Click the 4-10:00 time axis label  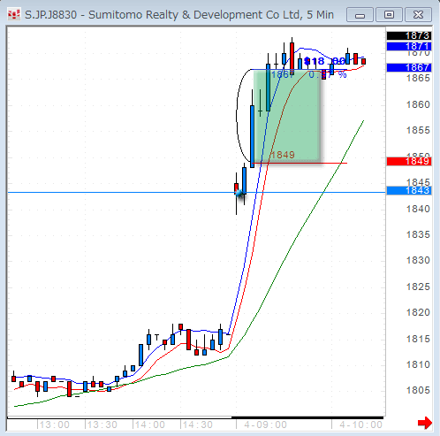[360, 425]
